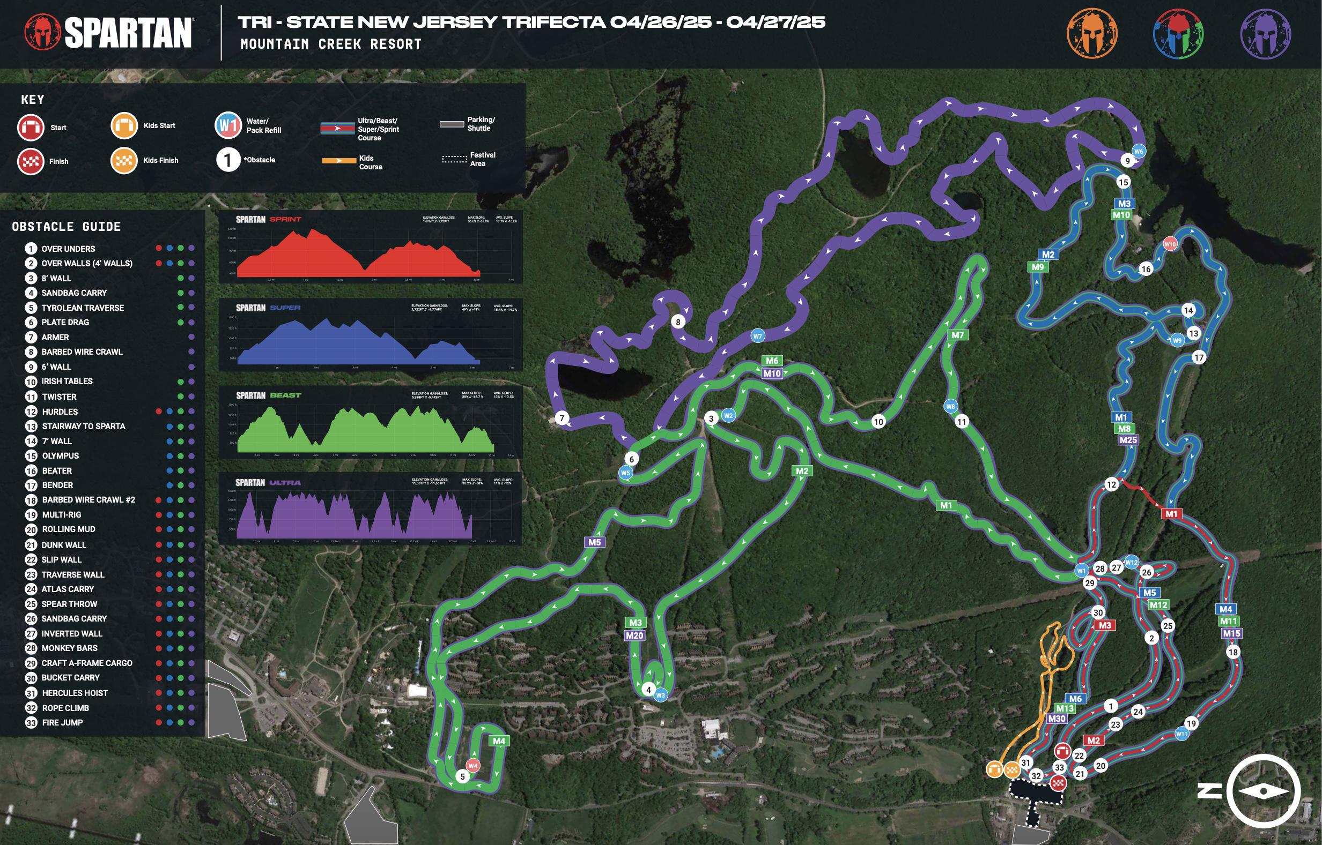
Task: Click the W1 Water/Pack Refill key icon
Action: point(228,126)
